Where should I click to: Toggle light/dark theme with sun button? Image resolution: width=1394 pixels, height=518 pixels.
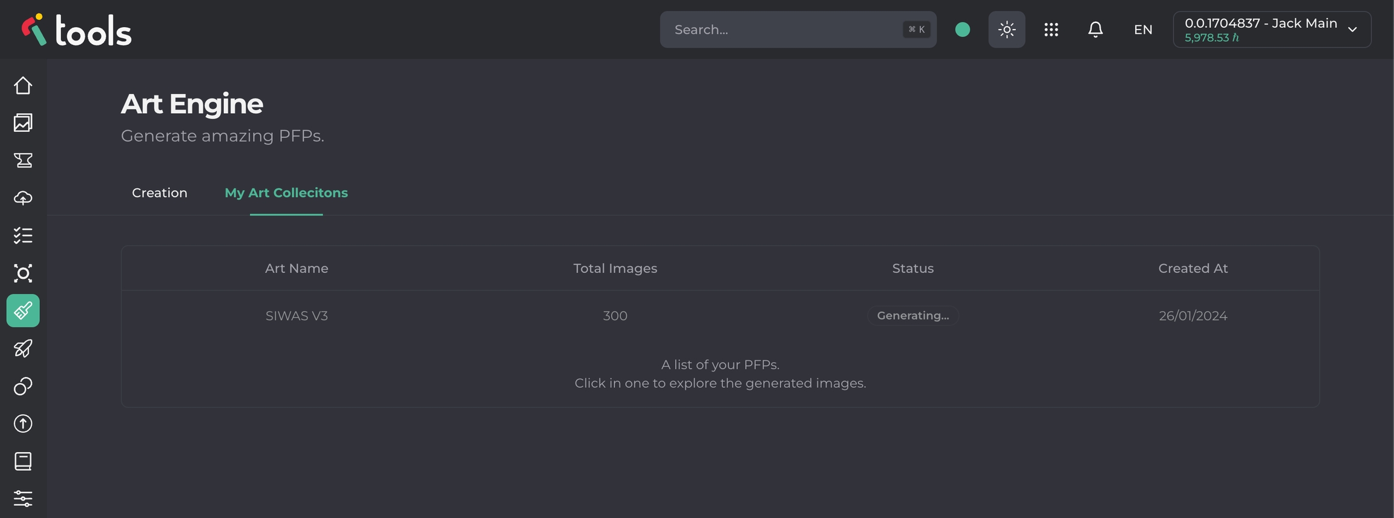(1007, 30)
